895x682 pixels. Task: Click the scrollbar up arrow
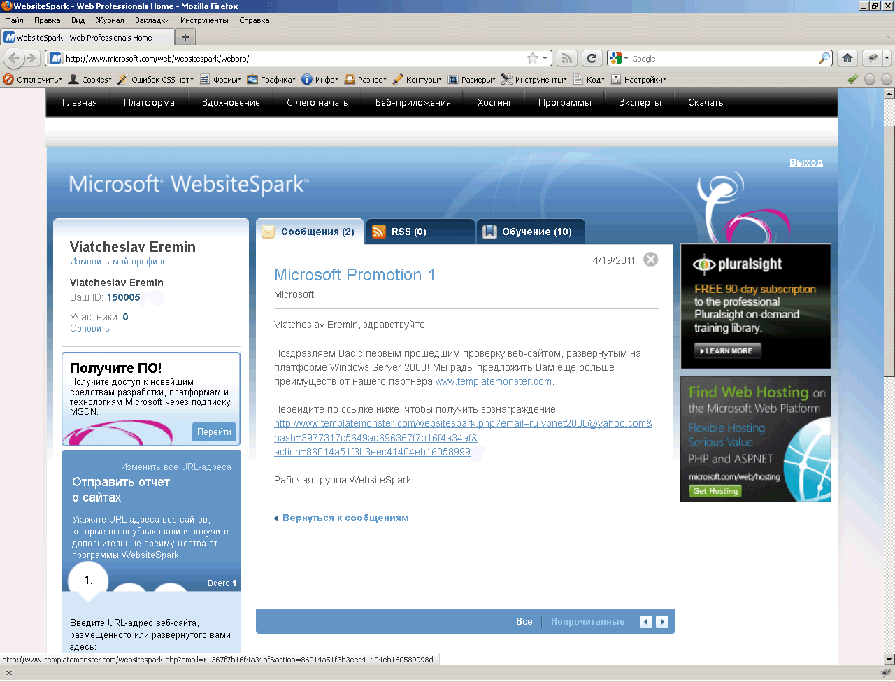889,94
